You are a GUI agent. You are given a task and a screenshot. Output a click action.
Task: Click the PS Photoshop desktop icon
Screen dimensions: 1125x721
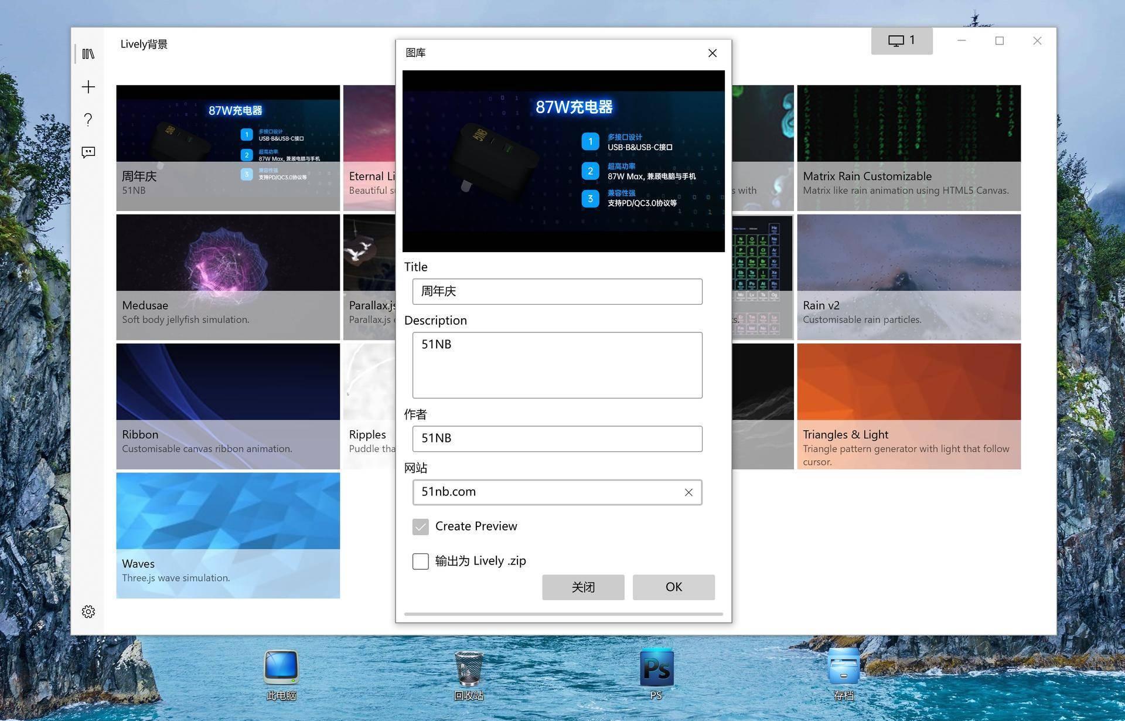click(656, 674)
